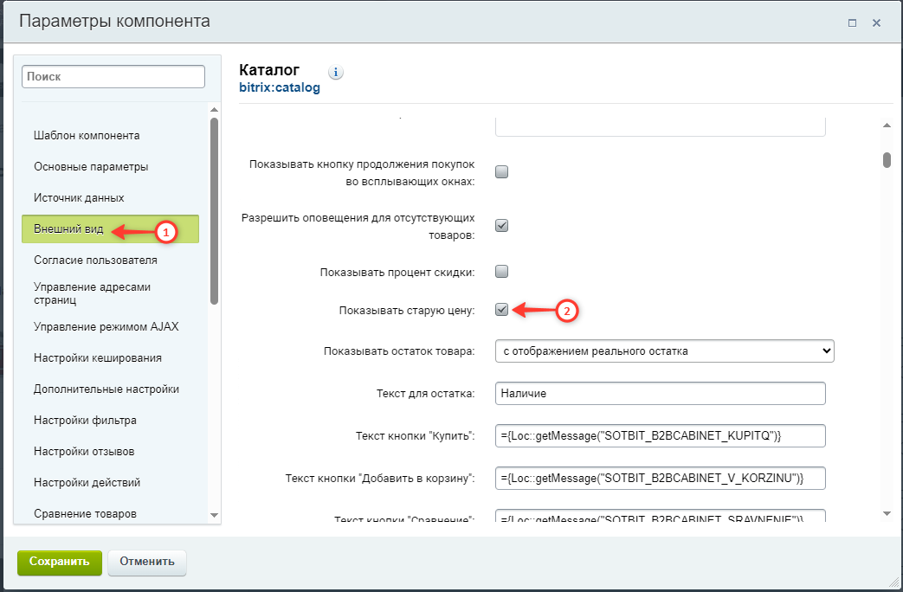Click the 'Показывать остаток товара:' label
This screenshot has height=592, width=903.
399,351
